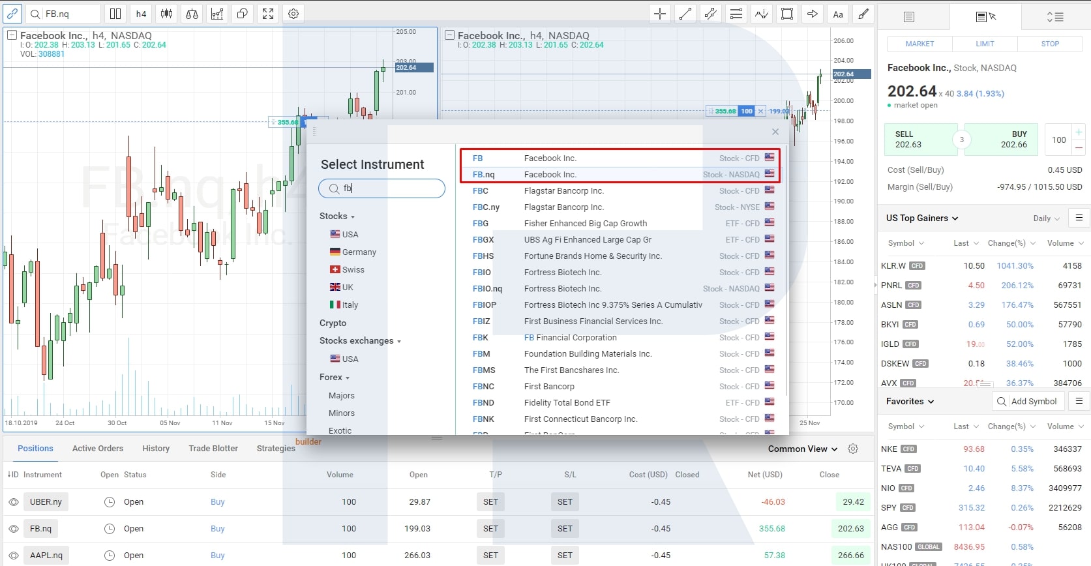
Task: Expand the US Top Gainers dropdown
Action: pos(922,218)
